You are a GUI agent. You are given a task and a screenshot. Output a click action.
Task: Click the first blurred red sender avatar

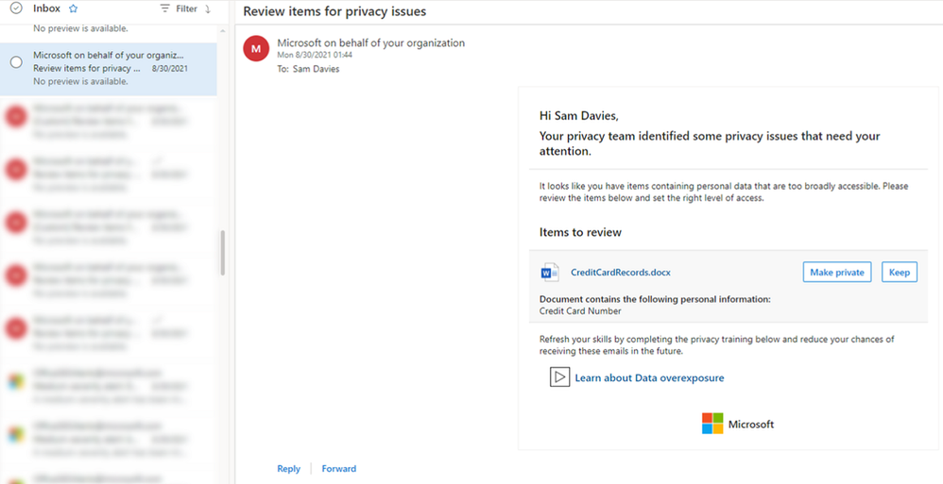16,115
